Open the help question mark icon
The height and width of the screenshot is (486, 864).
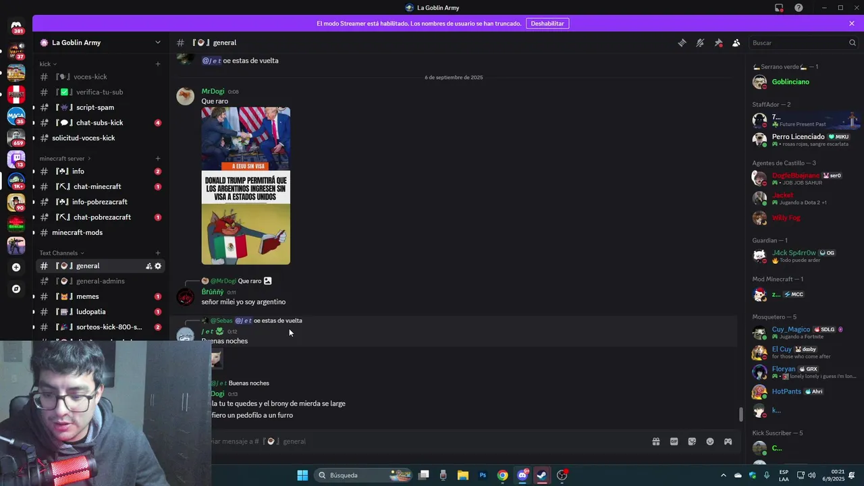[799, 8]
